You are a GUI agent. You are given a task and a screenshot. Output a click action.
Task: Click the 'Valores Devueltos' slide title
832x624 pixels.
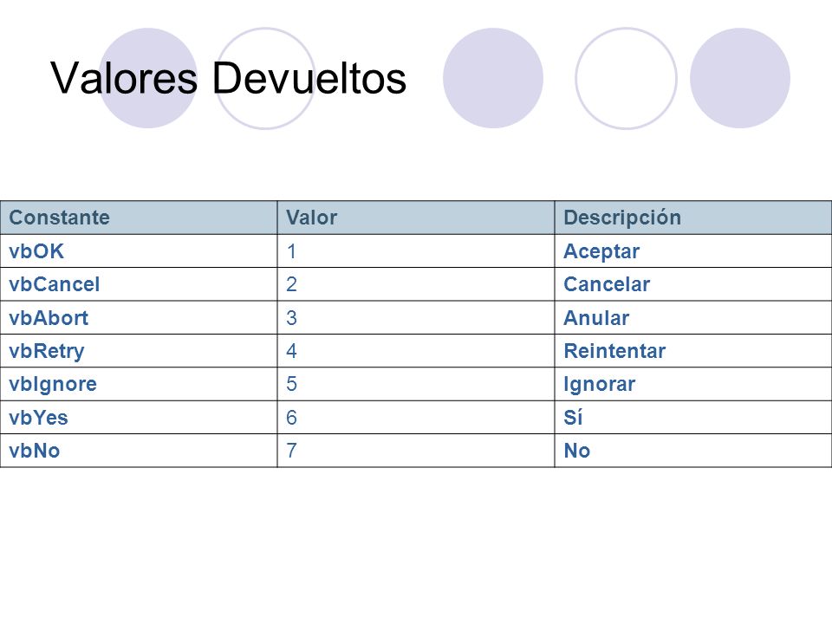228,78
